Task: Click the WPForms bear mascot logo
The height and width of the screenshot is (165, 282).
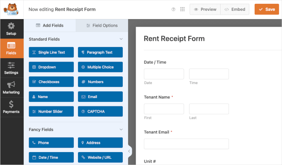Action: pyautogui.click(x=11, y=10)
